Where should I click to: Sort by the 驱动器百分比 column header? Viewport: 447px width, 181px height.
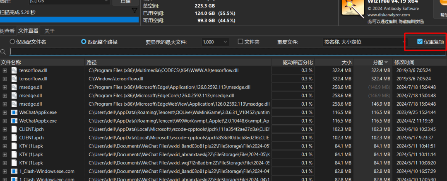point(293,63)
